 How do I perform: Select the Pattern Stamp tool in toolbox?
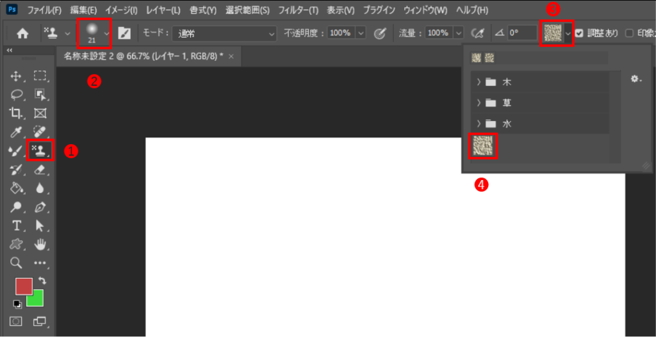tap(40, 151)
